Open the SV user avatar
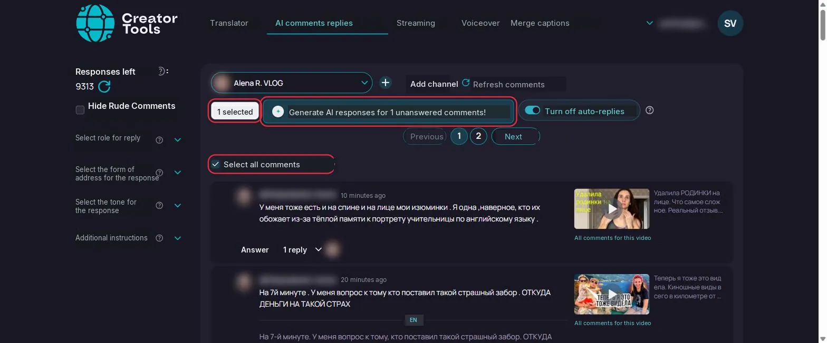This screenshot has width=827, height=343. tap(730, 23)
